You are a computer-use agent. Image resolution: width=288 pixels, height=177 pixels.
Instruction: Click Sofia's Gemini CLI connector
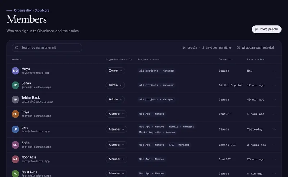(227, 145)
